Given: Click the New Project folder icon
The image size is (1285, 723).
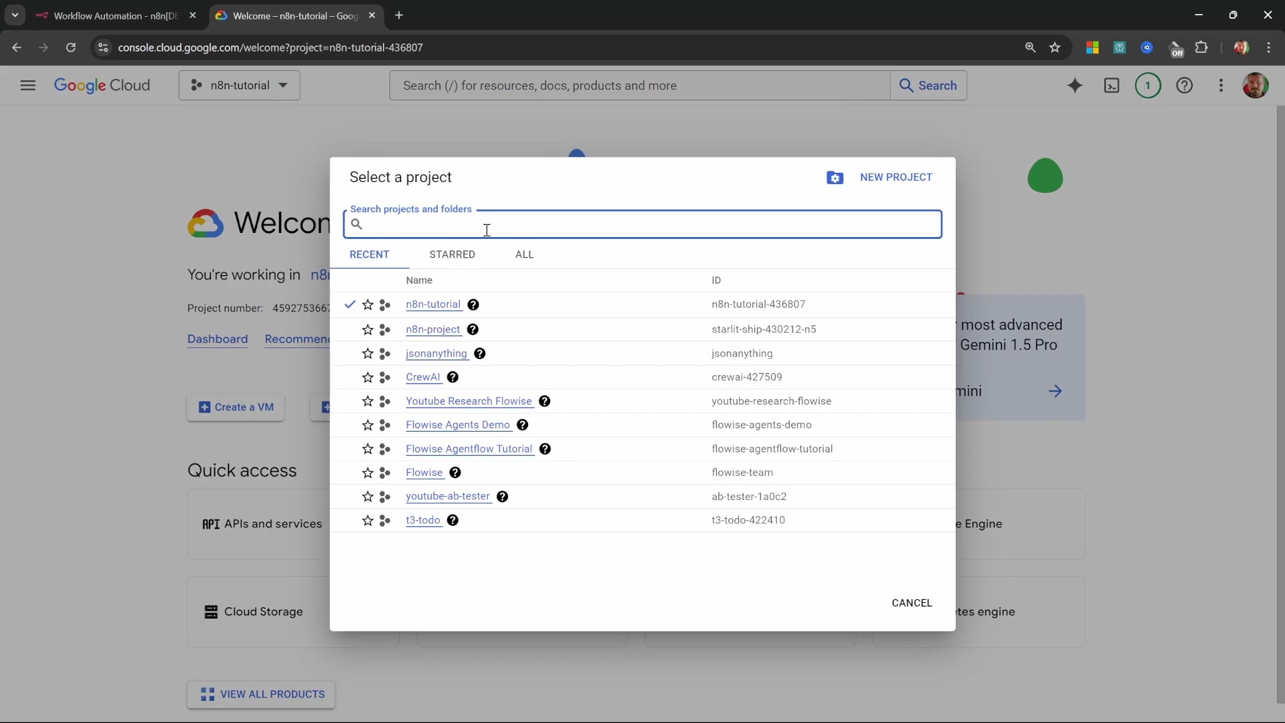Looking at the screenshot, I should pyautogui.click(x=835, y=177).
